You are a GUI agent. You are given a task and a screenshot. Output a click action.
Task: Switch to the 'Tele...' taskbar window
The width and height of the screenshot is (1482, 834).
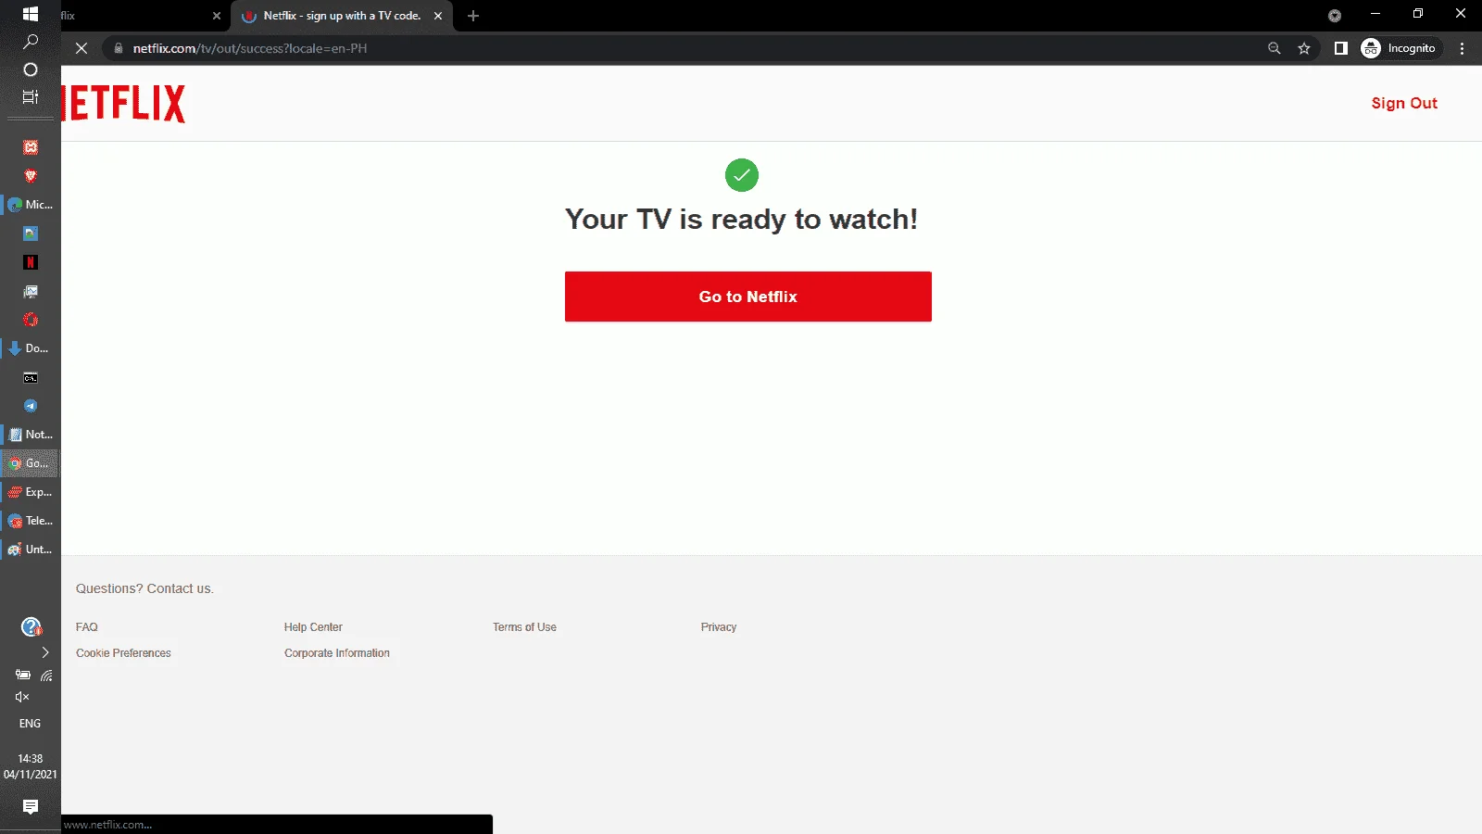click(30, 521)
